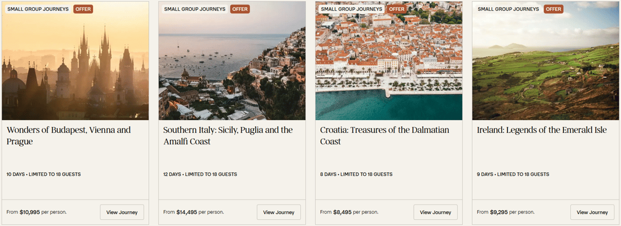Click the Offer badge on the Southern Italy card
The height and width of the screenshot is (226, 621).
tap(240, 9)
